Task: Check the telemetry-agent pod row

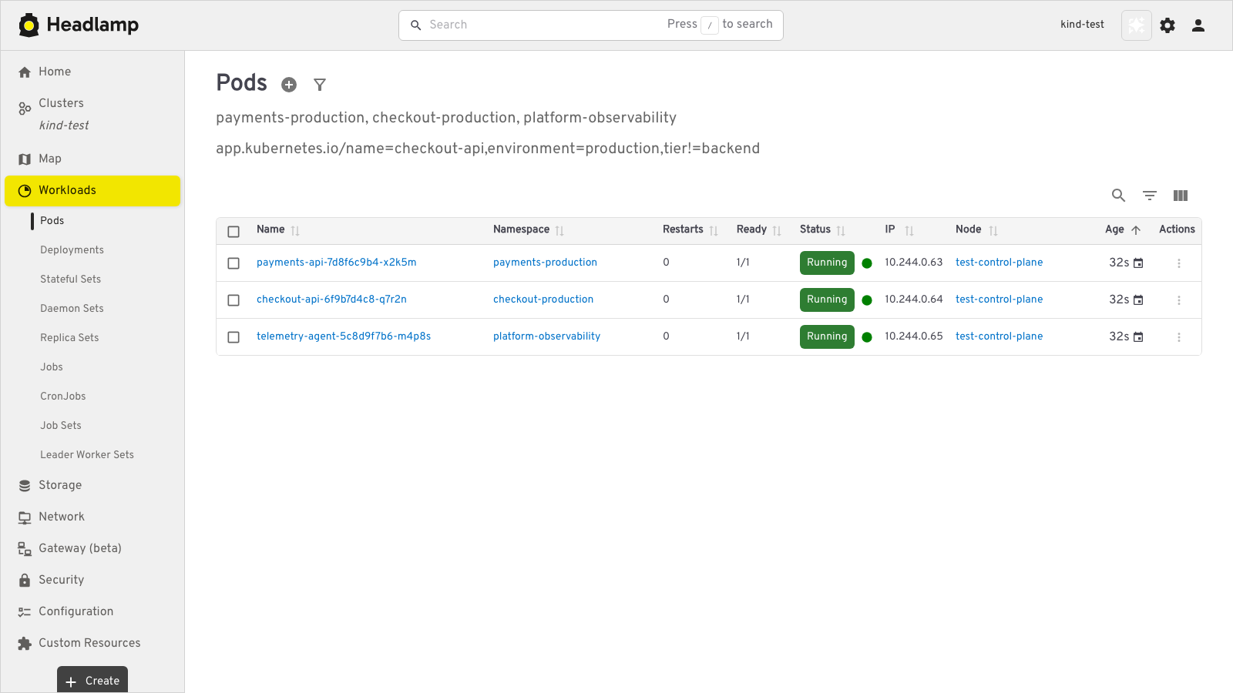Action: (233, 337)
